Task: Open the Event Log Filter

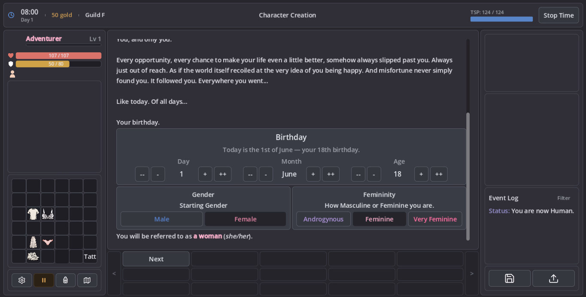Action: click(564, 198)
